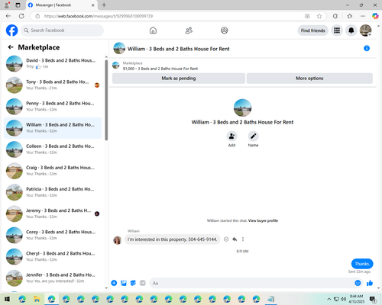Open Colleen conversation in list
The height and width of the screenshot is (305, 382).
[x=53, y=149]
